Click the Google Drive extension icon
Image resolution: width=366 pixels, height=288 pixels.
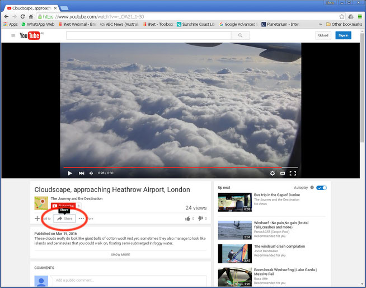(351, 17)
